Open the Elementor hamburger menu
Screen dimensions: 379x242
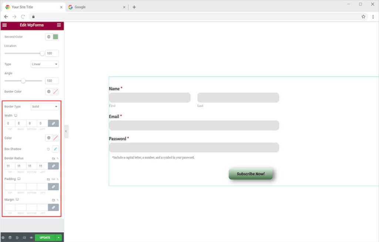pos(4,25)
